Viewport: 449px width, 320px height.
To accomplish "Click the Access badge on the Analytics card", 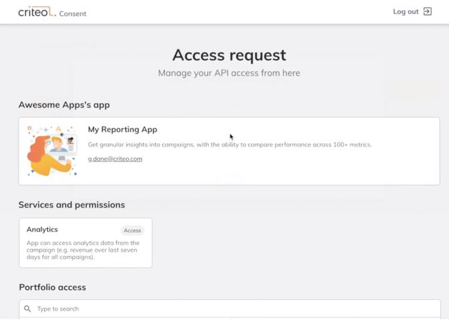I will point(133,230).
